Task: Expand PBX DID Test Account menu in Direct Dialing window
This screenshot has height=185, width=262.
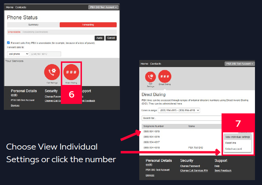Action: point(239,64)
